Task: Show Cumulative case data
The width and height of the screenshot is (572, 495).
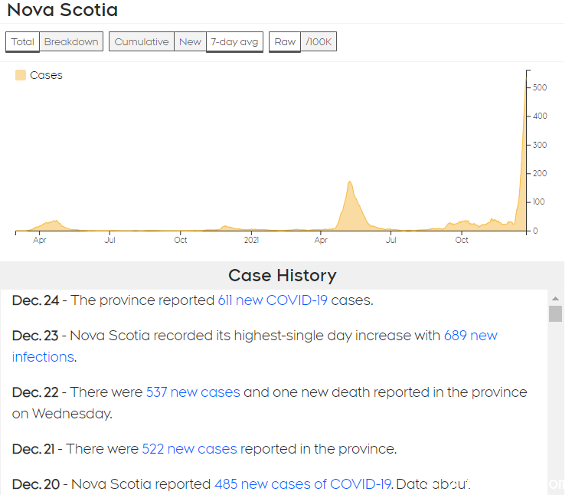Action: coord(142,41)
